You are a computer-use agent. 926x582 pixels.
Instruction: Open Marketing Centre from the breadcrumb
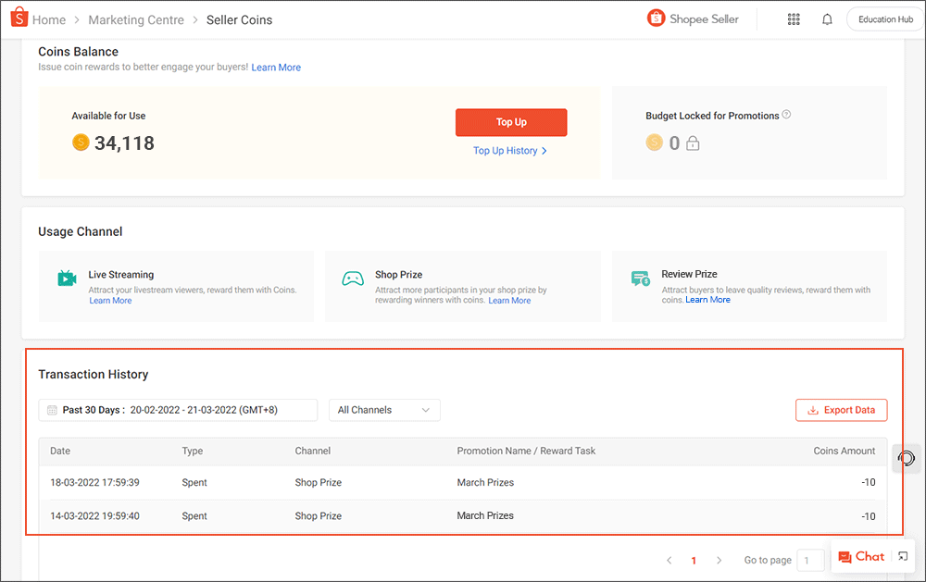point(136,19)
